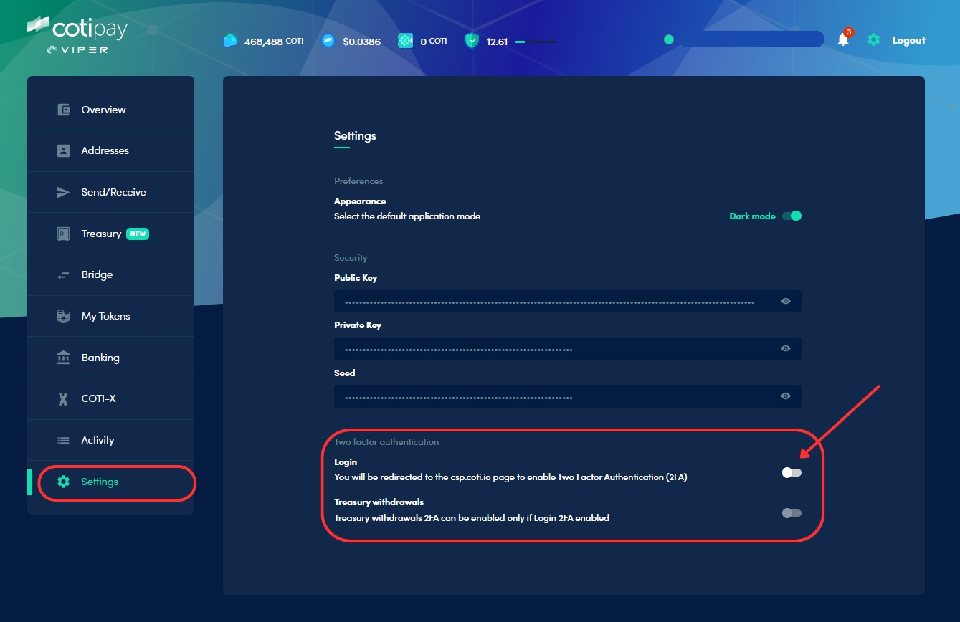Click the Treasury withdrawals label
The width and height of the screenshot is (960, 622).
click(x=379, y=502)
